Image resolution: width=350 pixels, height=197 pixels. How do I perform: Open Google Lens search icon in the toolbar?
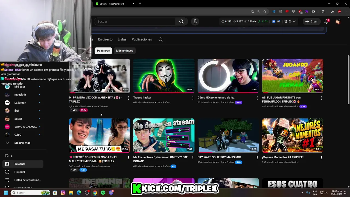point(323,11)
